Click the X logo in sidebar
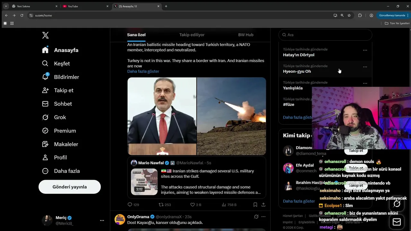Image resolution: width=411 pixels, height=231 pixels. coord(45,35)
